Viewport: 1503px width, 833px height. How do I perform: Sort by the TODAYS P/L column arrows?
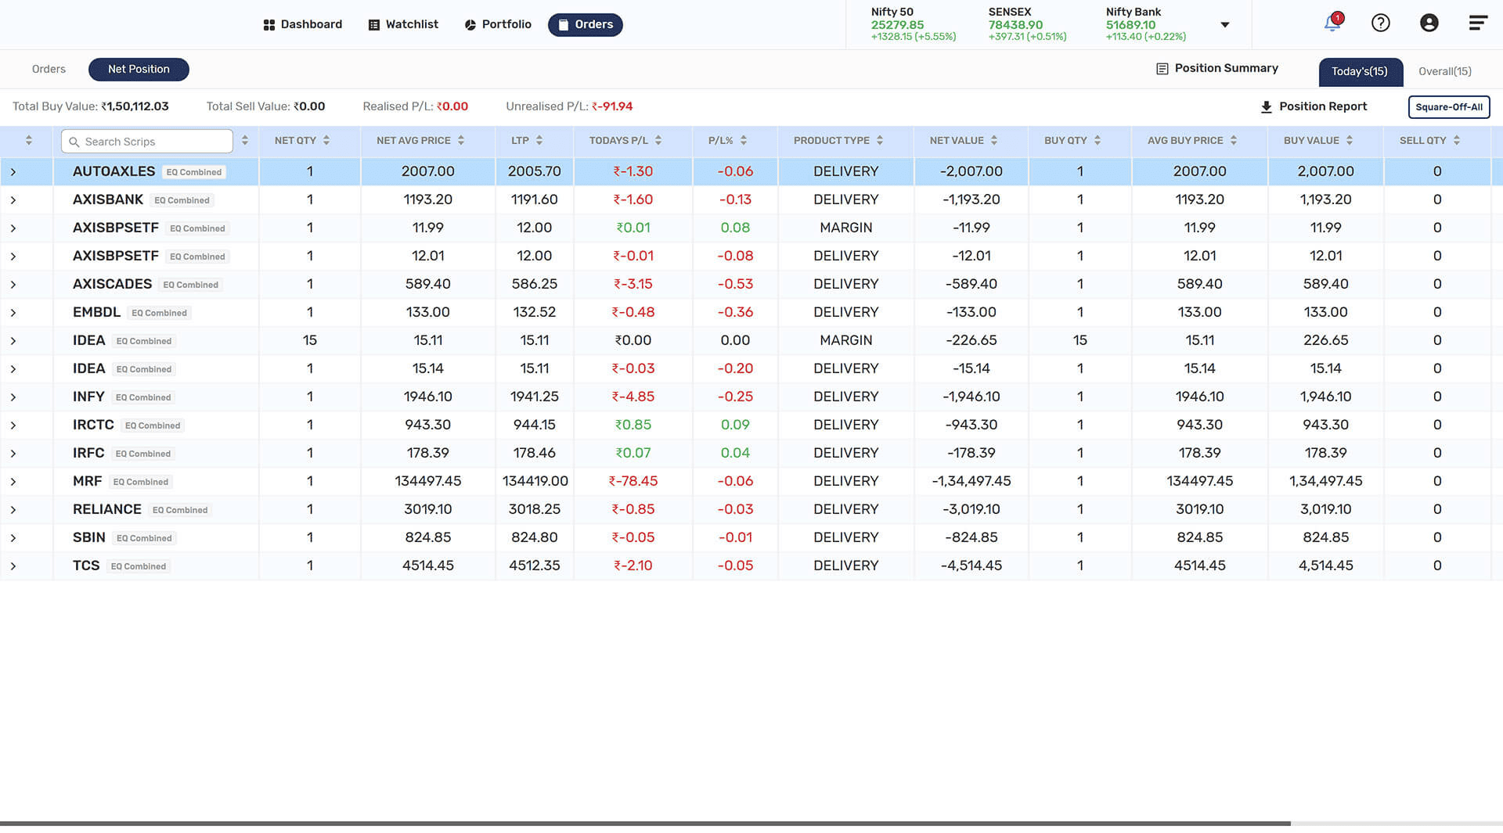(x=658, y=141)
